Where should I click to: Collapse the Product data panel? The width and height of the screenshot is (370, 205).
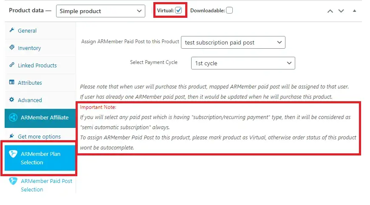(x=355, y=11)
